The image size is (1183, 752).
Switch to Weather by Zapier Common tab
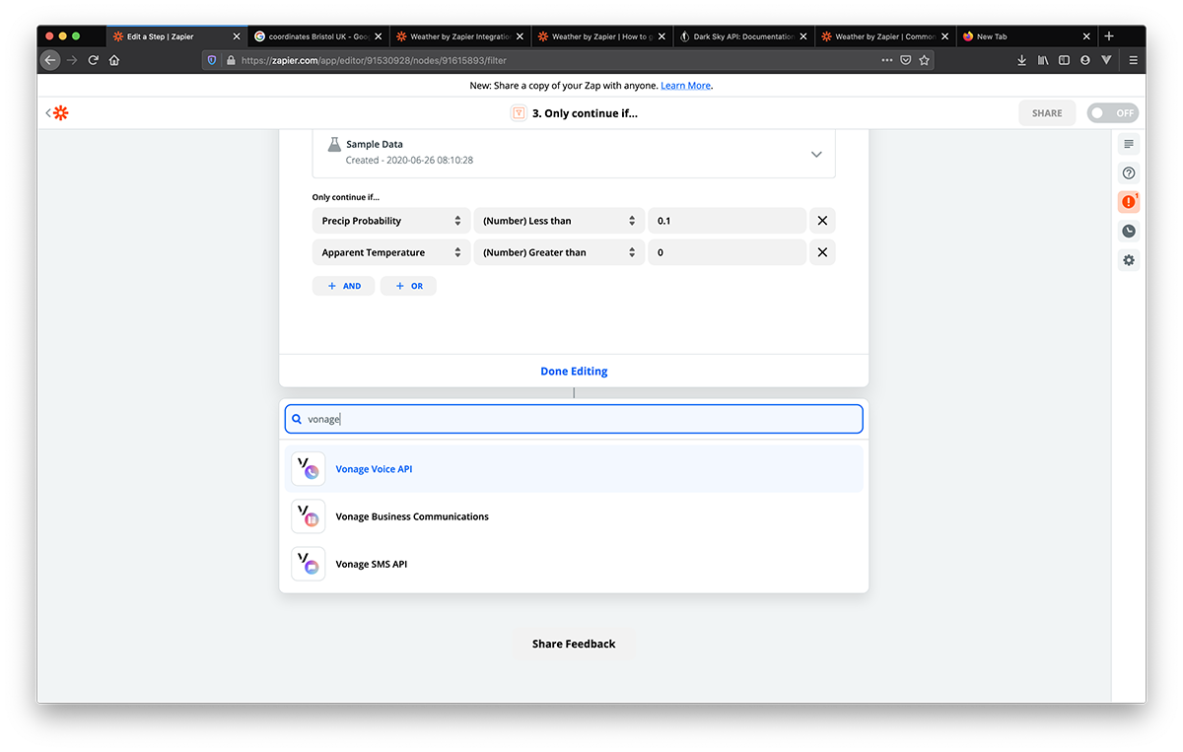click(x=884, y=36)
